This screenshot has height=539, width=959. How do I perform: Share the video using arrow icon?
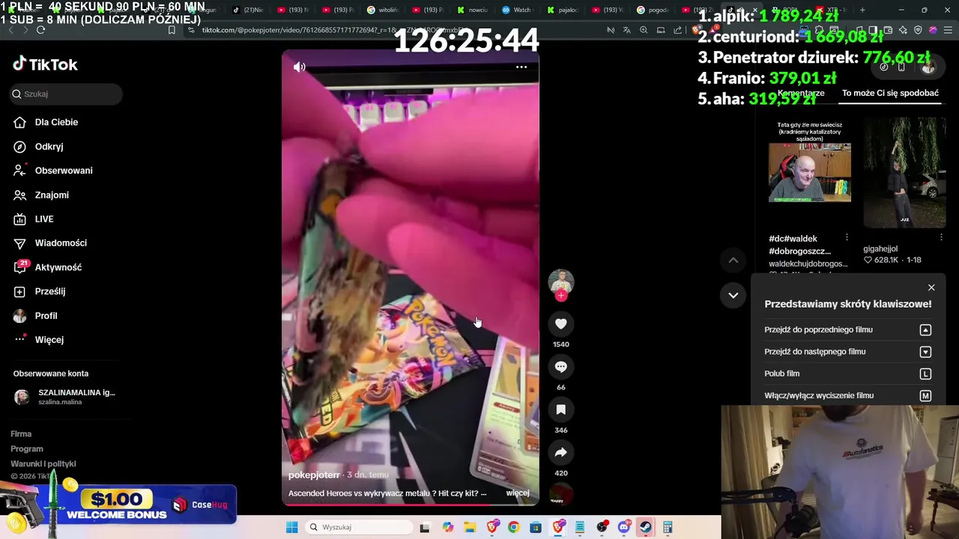[561, 452]
